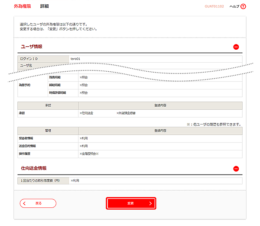Click the 外為権限 page title
The image size is (260, 226).
[23, 6]
